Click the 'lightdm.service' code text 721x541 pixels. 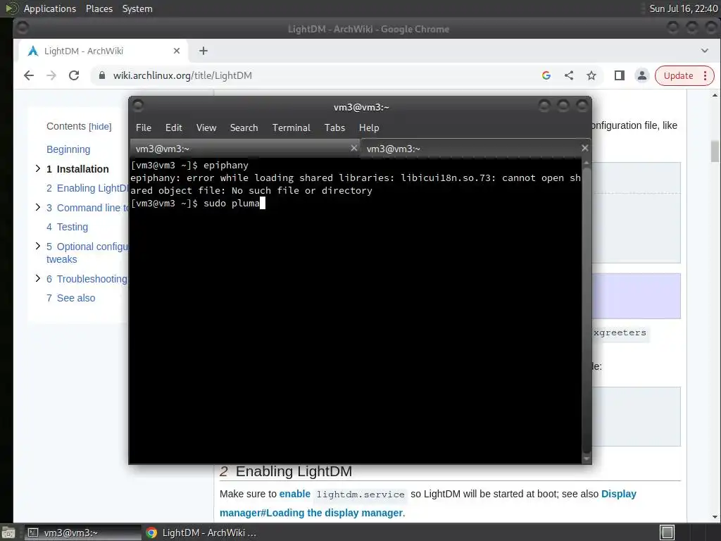coord(360,494)
